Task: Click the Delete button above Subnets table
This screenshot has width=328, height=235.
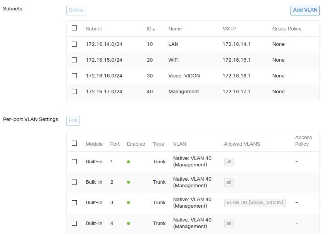Action: point(76,10)
